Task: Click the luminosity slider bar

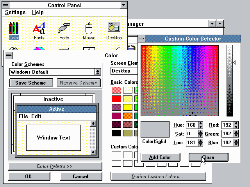Action: point(229,80)
